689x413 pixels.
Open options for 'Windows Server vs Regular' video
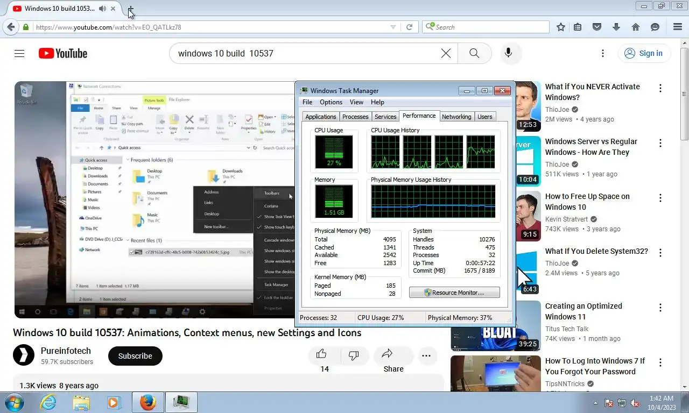(x=660, y=143)
